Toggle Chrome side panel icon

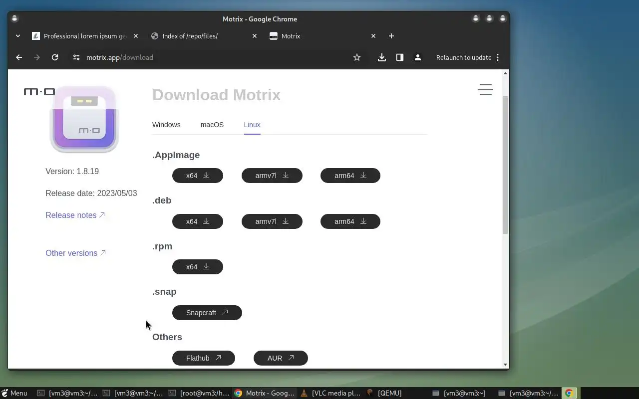click(x=400, y=57)
